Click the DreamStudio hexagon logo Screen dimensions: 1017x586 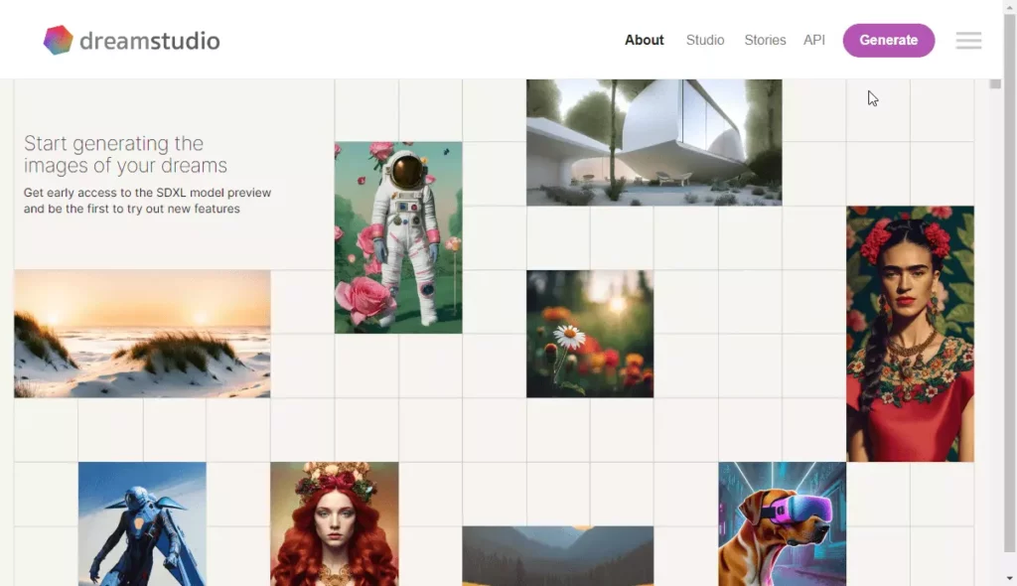(x=58, y=41)
